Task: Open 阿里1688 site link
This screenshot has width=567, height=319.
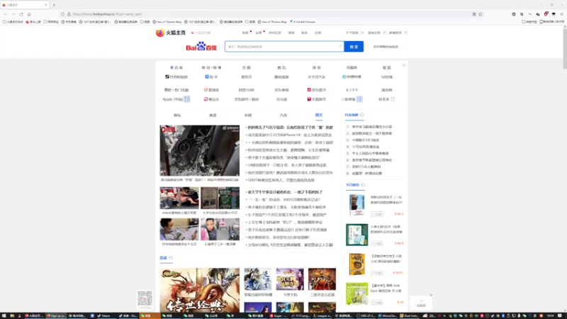Action: pyautogui.click(x=246, y=90)
